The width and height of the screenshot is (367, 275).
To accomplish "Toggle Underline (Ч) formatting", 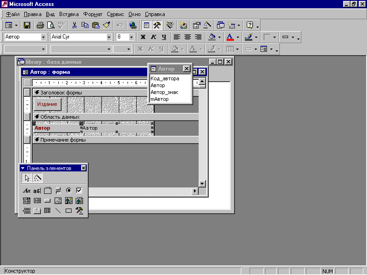I will [164, 37].
